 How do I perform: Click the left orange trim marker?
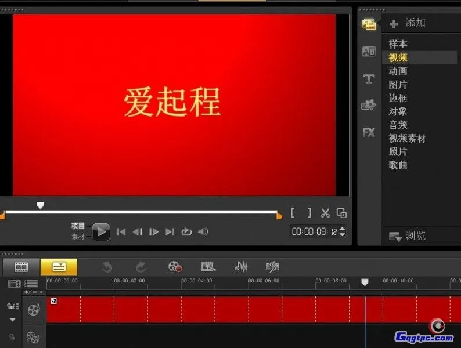[x=2, y=216]
